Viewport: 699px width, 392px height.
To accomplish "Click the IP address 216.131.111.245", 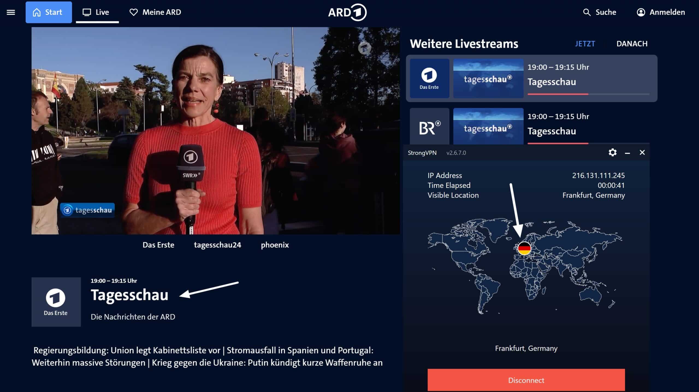I will [598, 175].
